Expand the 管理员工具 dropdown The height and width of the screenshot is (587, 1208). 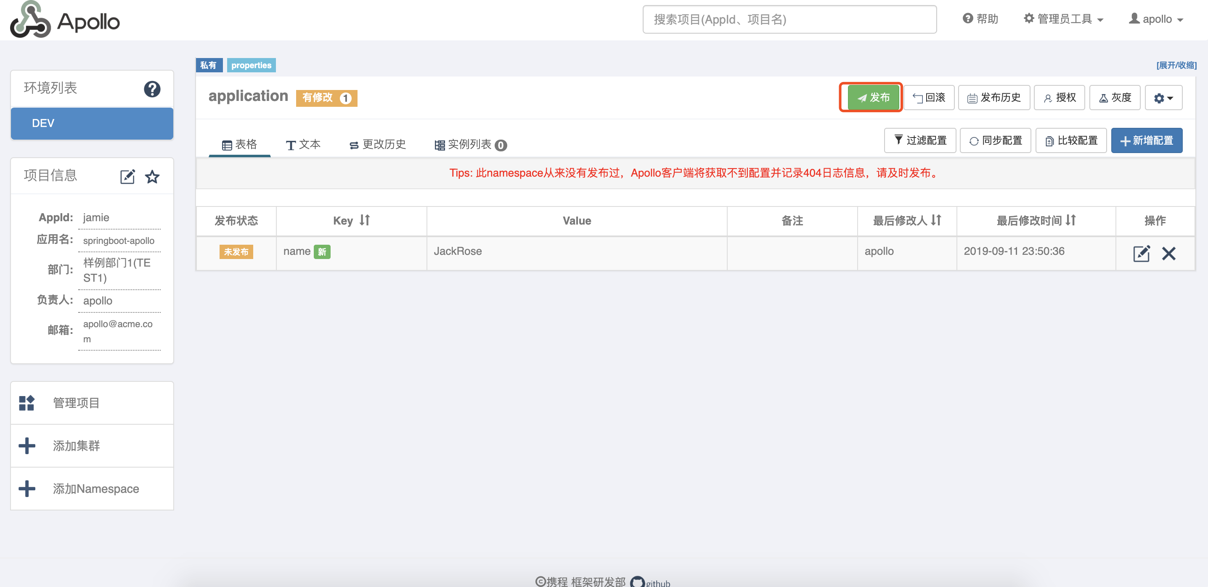[1063, 19]
